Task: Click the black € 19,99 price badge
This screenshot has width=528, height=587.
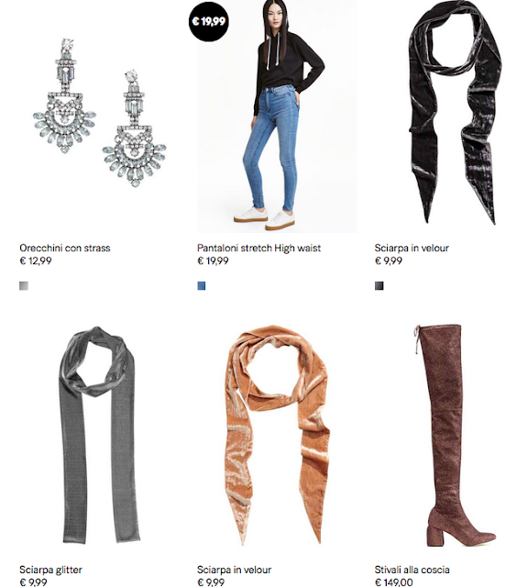Action: (208, 21)
